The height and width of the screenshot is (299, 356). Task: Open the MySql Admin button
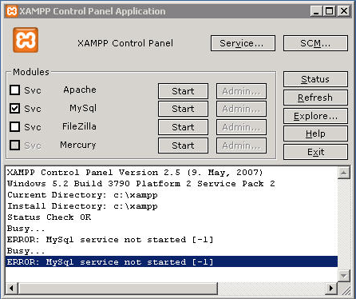(x=241, y=109)
